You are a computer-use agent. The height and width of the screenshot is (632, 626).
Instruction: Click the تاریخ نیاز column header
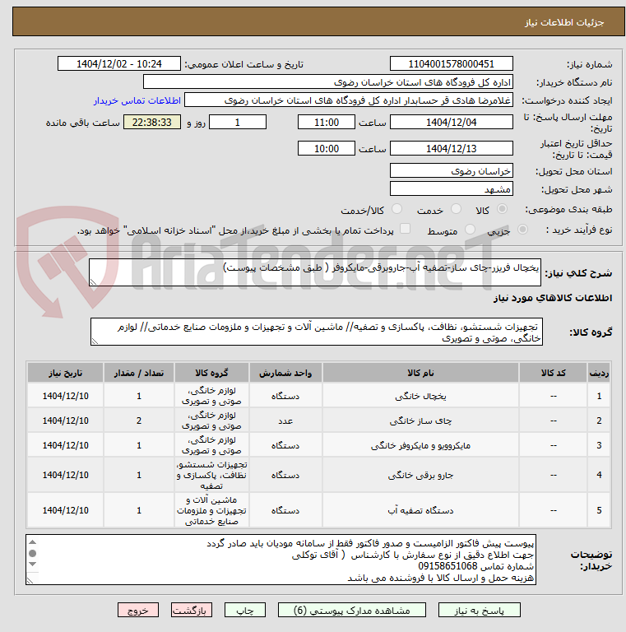65,373
